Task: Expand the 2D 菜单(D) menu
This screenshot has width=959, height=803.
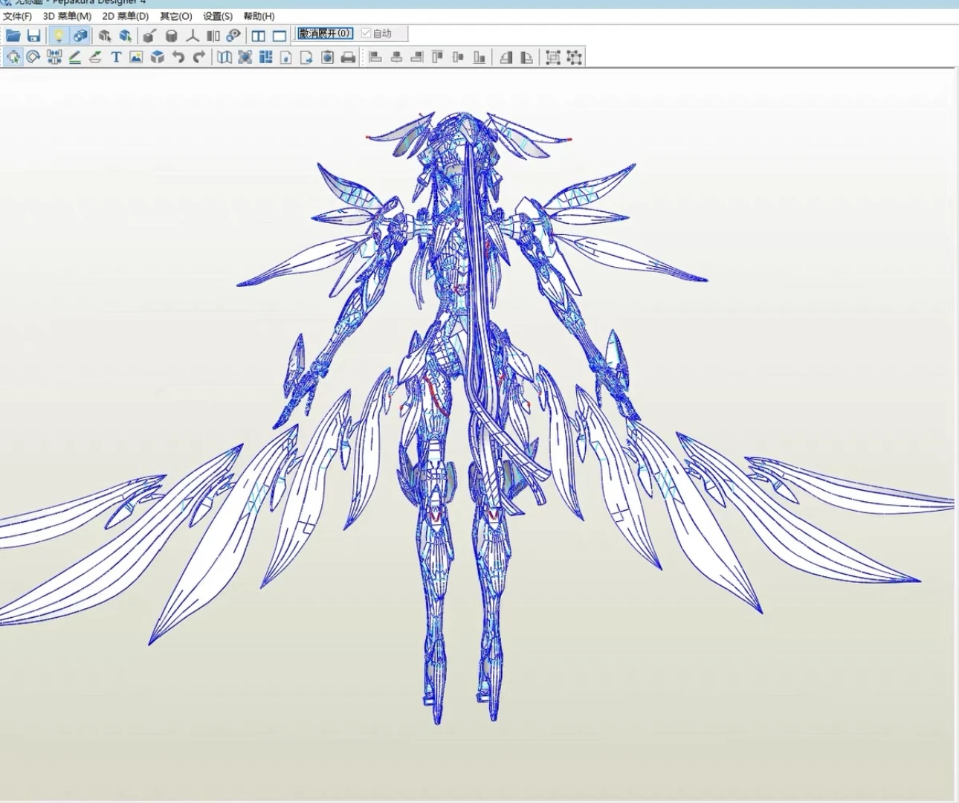Action: [125, 16]
